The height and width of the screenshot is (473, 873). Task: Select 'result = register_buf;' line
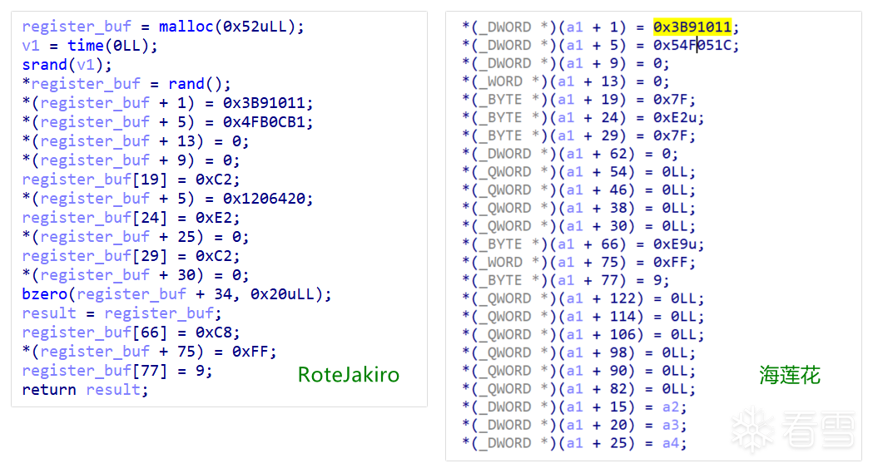(x=122, y=313)
